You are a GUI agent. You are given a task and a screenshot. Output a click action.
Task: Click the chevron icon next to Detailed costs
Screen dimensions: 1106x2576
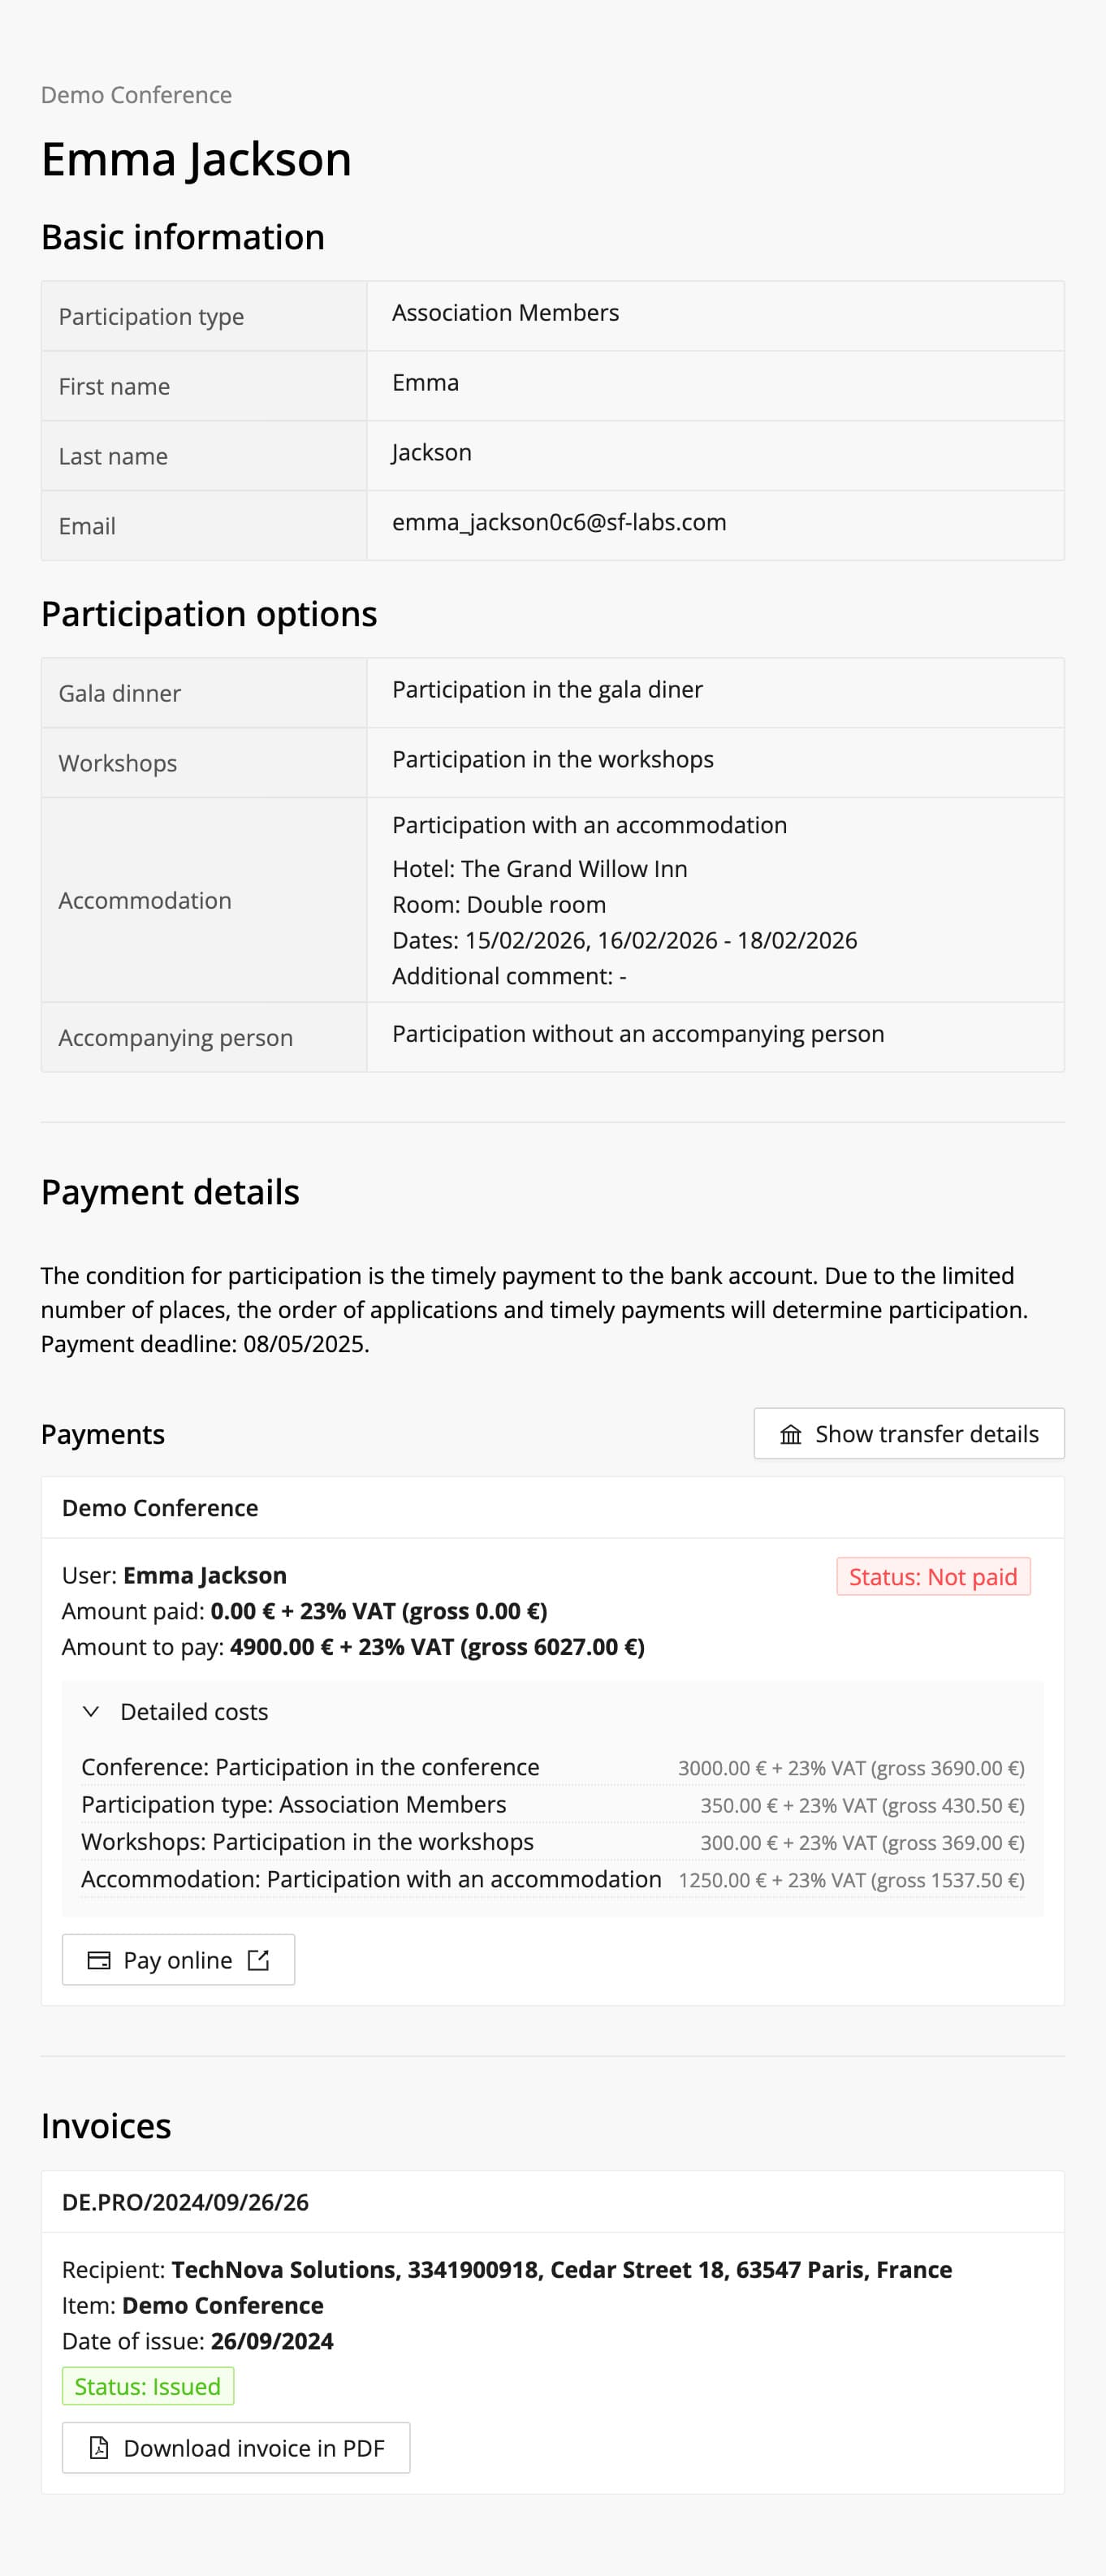tap(92, 1711)
